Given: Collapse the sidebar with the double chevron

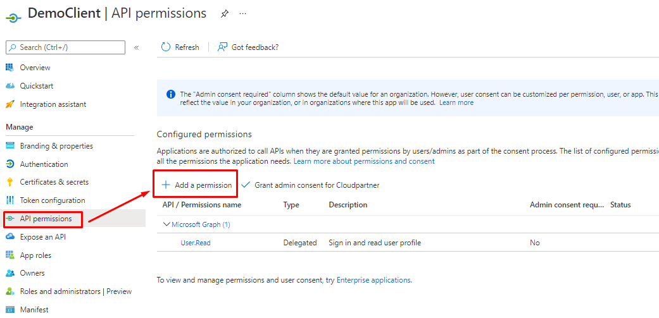Looking at the screenshot, I should pyautogui.click(x=137, y=47).
